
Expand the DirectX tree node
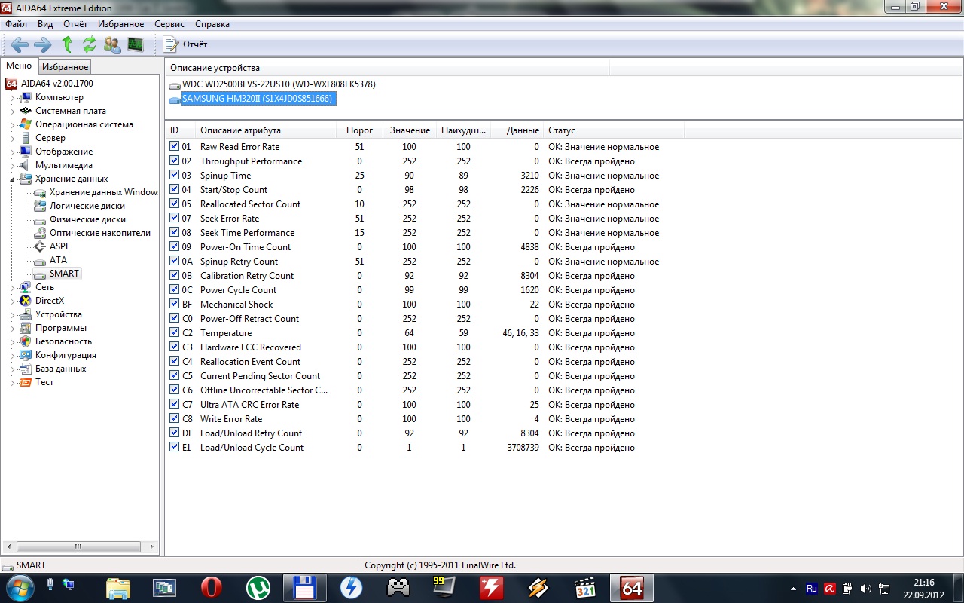12,301
